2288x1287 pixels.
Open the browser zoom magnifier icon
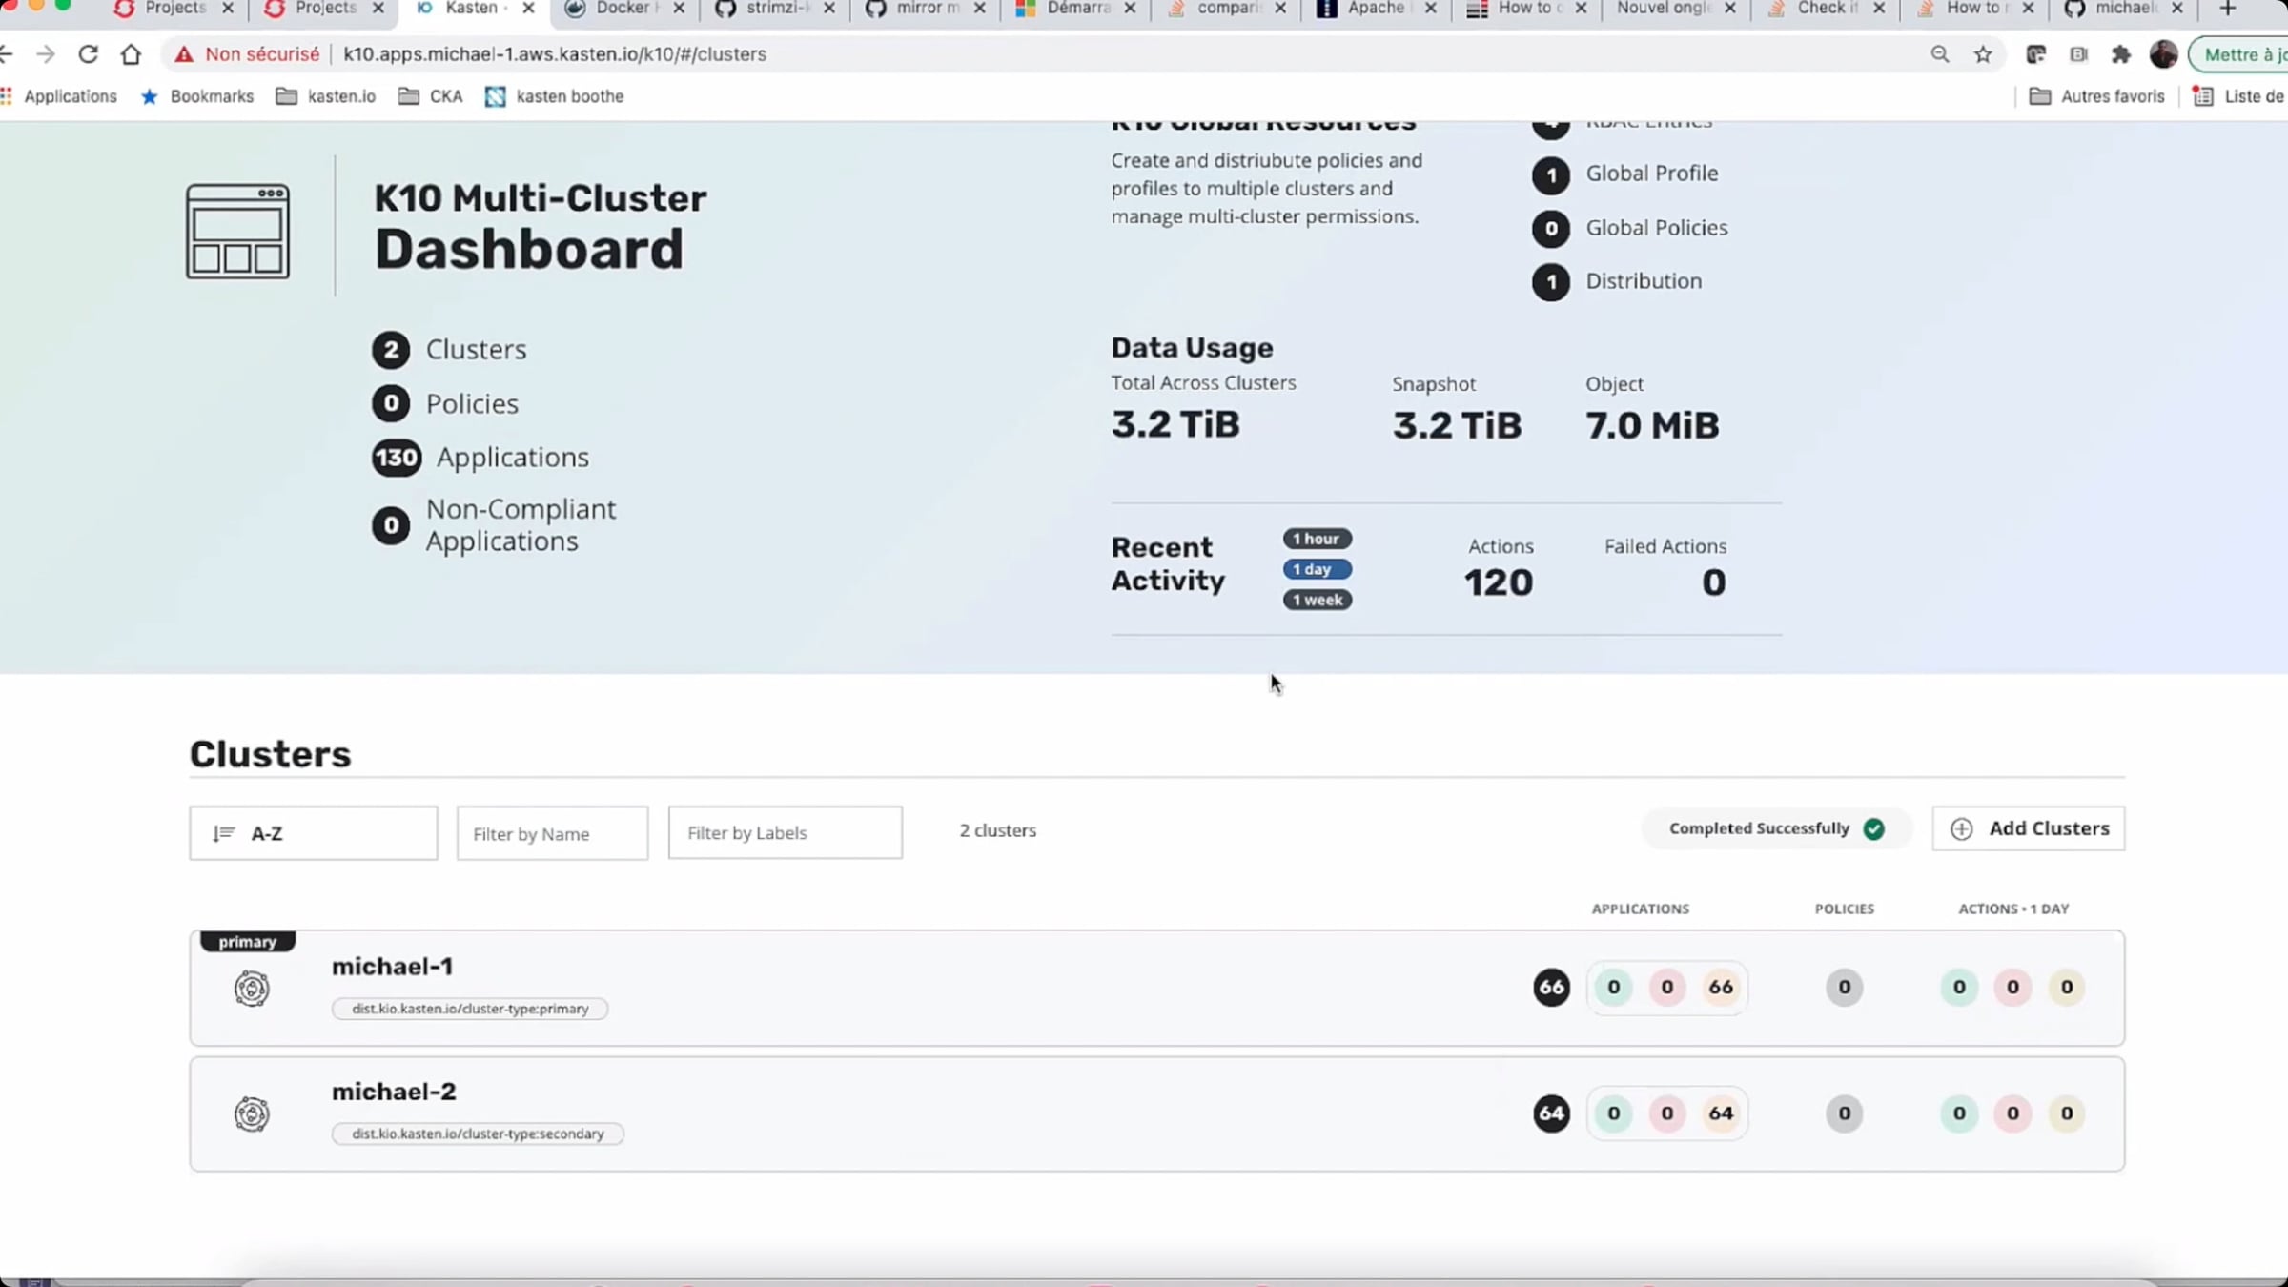[x=1940, y=54]
